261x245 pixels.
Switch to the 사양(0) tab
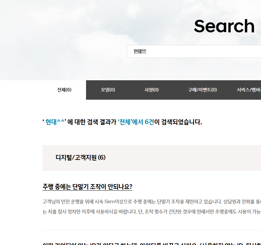pos(151,90)
